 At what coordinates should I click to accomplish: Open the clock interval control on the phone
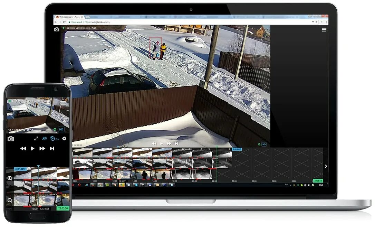click(x=54, y=138)
